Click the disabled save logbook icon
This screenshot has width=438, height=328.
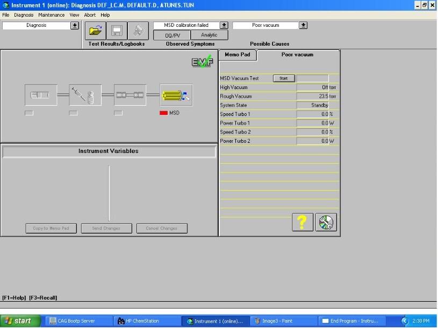coord(116,31)
